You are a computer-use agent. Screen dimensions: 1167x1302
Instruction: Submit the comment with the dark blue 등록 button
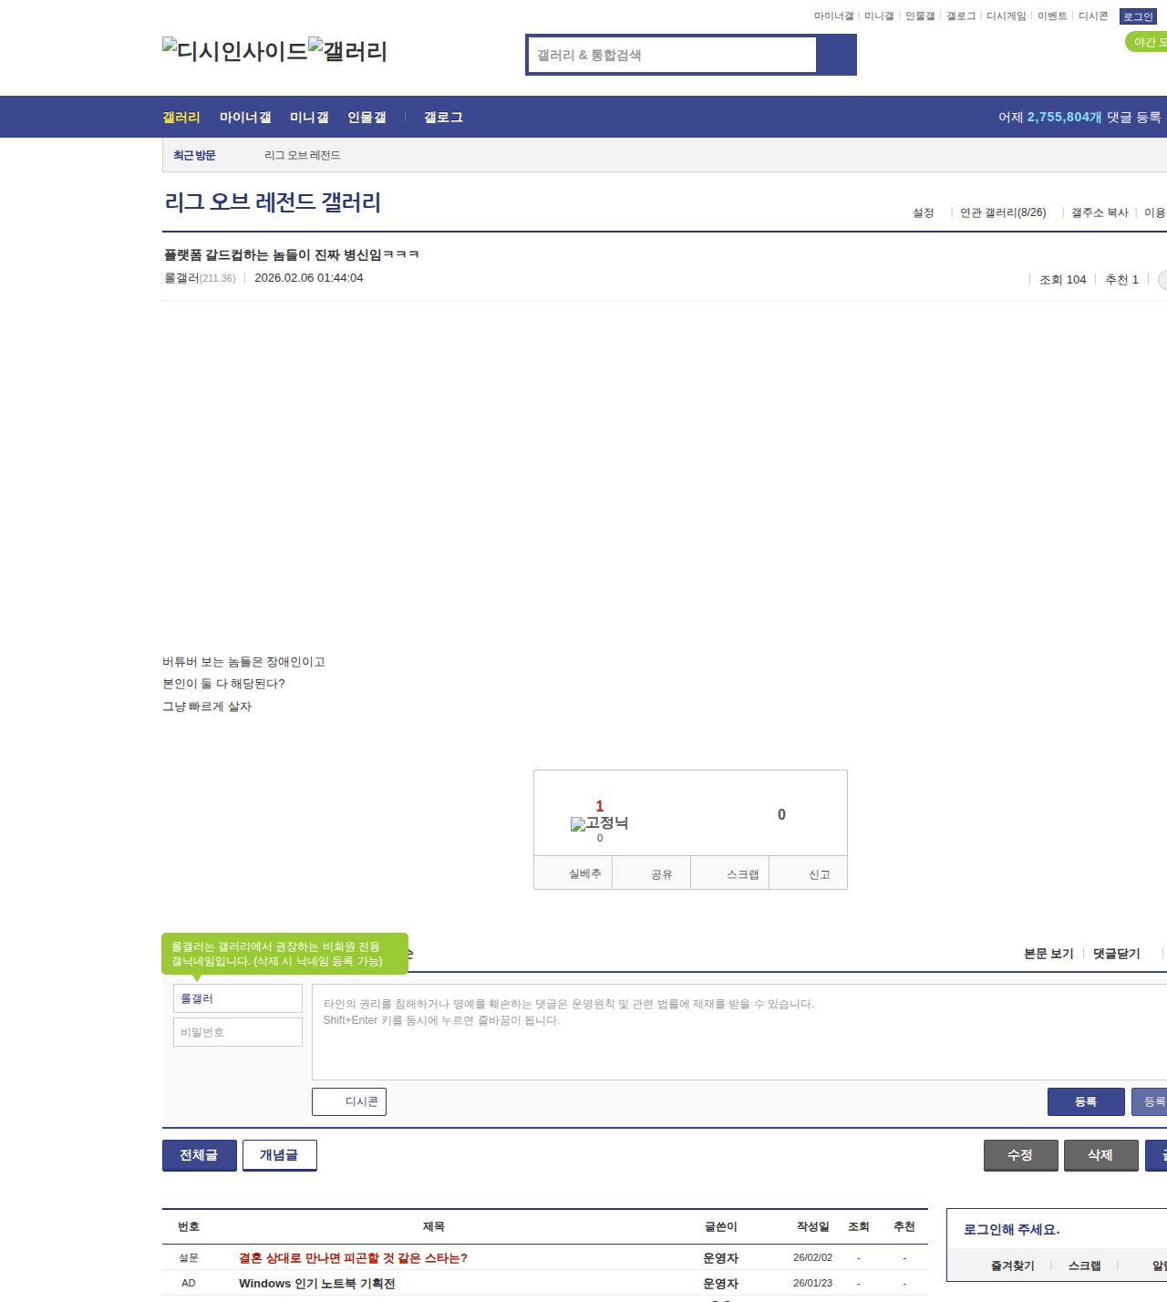[x=1086, y=1101]
